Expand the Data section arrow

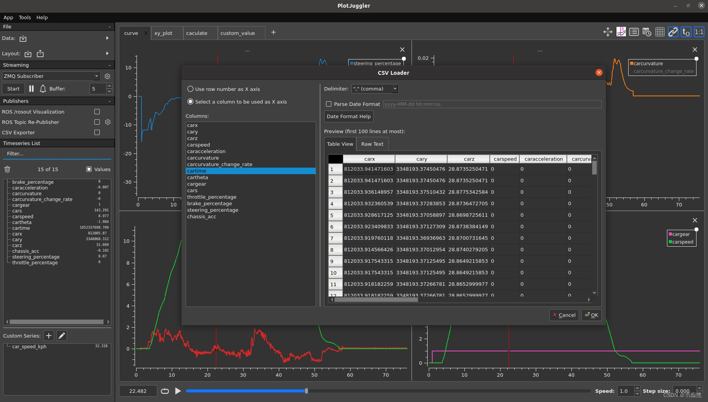point(107,38)
